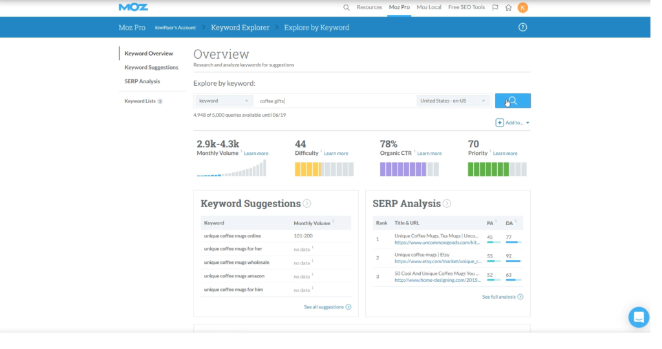Click info icon beside no data in amazon row

[x=312, y=274]
